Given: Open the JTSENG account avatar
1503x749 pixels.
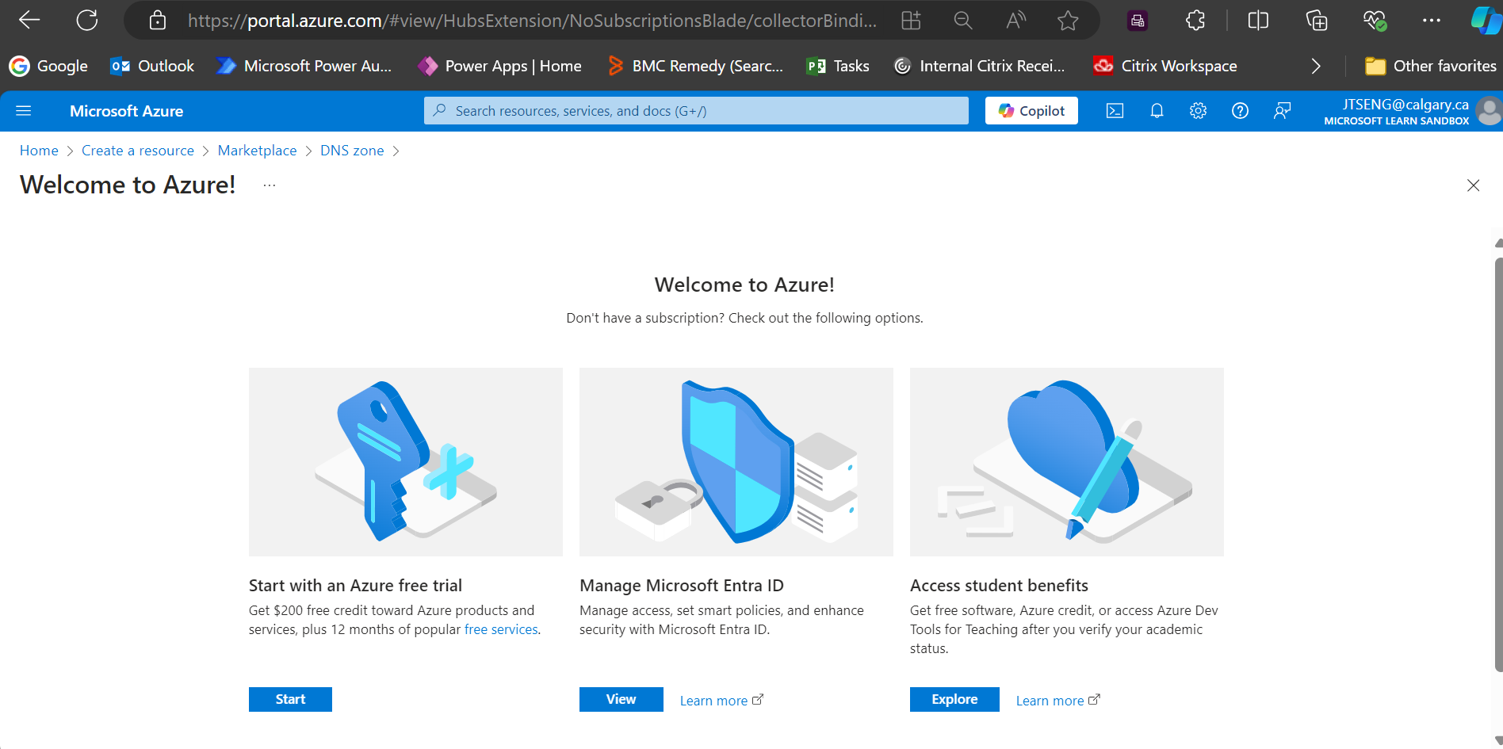Looking at the screenshot, I should [x=1489, y=111].
